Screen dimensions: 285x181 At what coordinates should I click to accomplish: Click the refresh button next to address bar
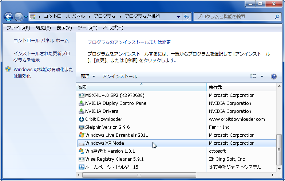[x=187, y=17]
